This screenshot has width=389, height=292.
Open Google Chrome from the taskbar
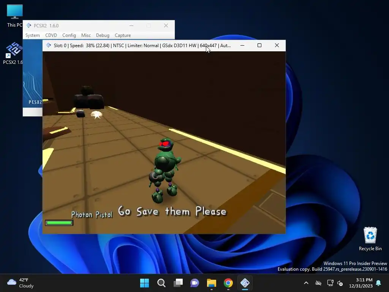click(228, 283)
